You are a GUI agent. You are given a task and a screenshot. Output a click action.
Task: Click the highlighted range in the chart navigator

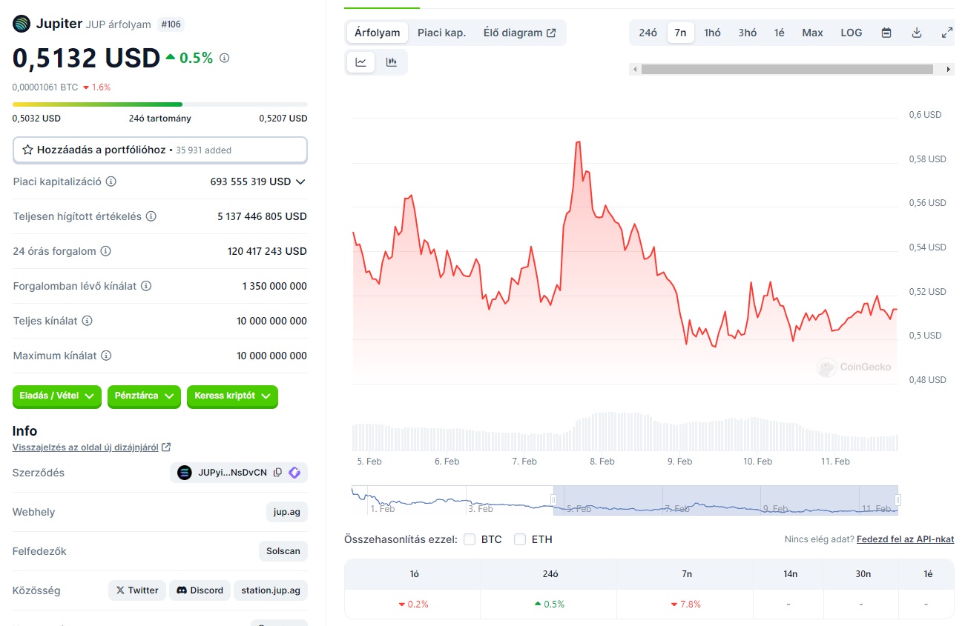[x=725, y=500]
